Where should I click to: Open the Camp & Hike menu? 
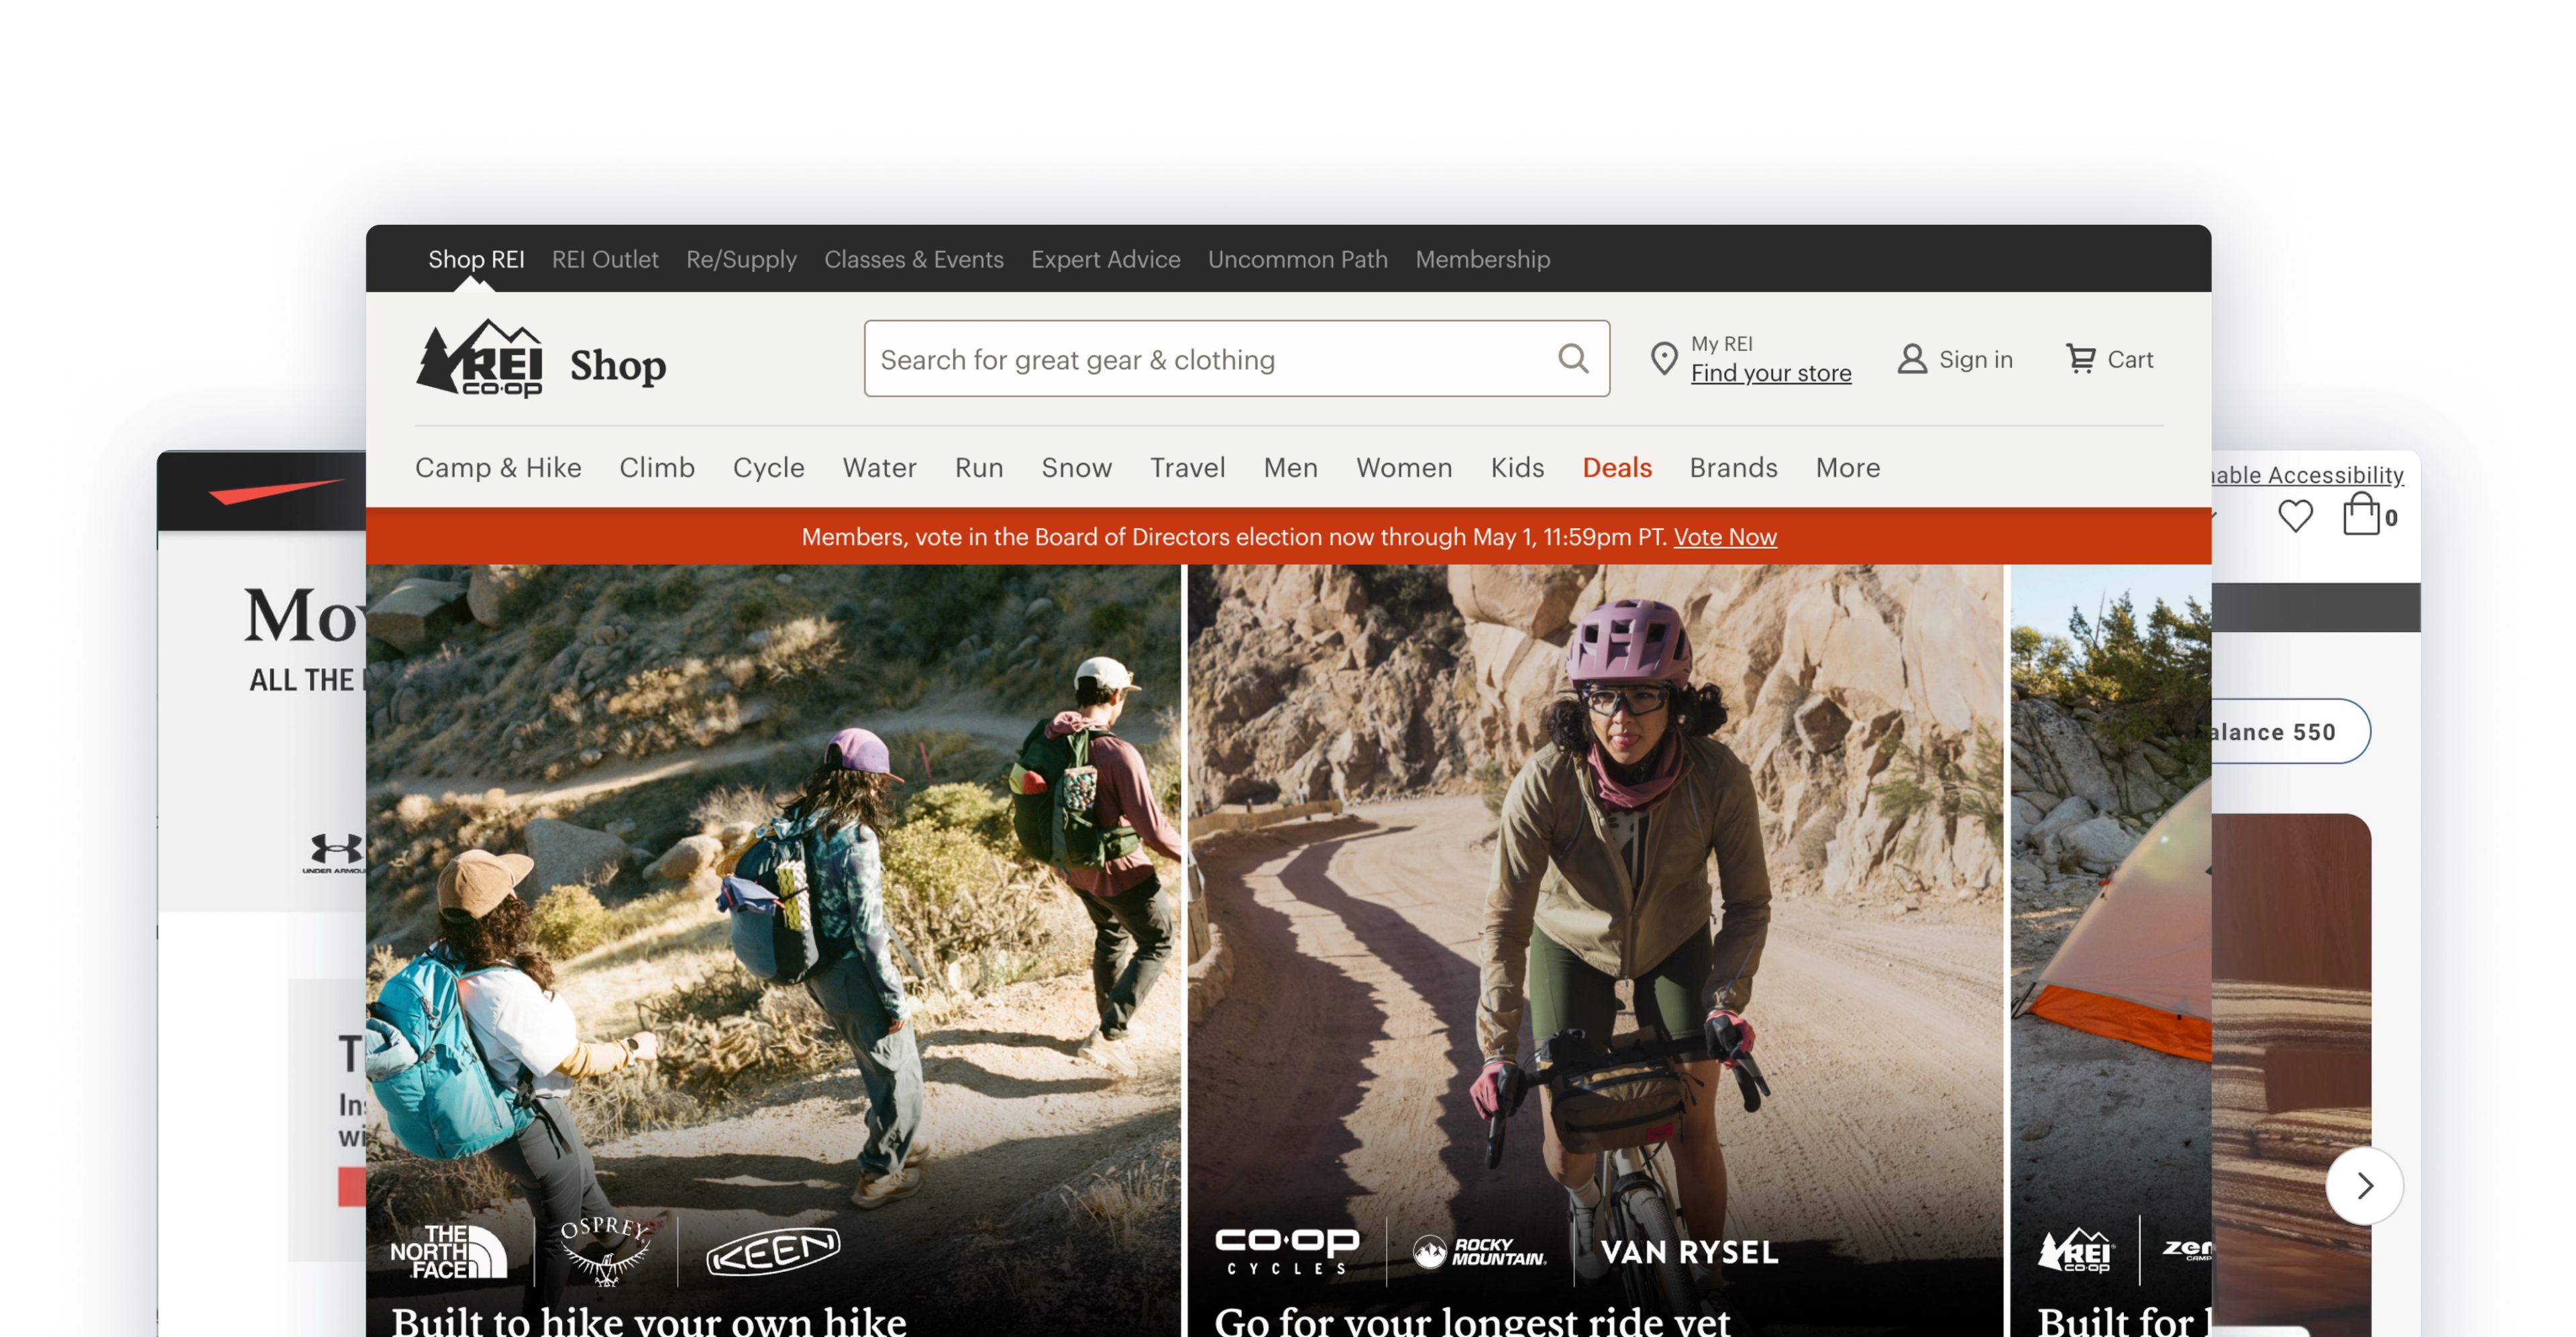pos(498,467)
